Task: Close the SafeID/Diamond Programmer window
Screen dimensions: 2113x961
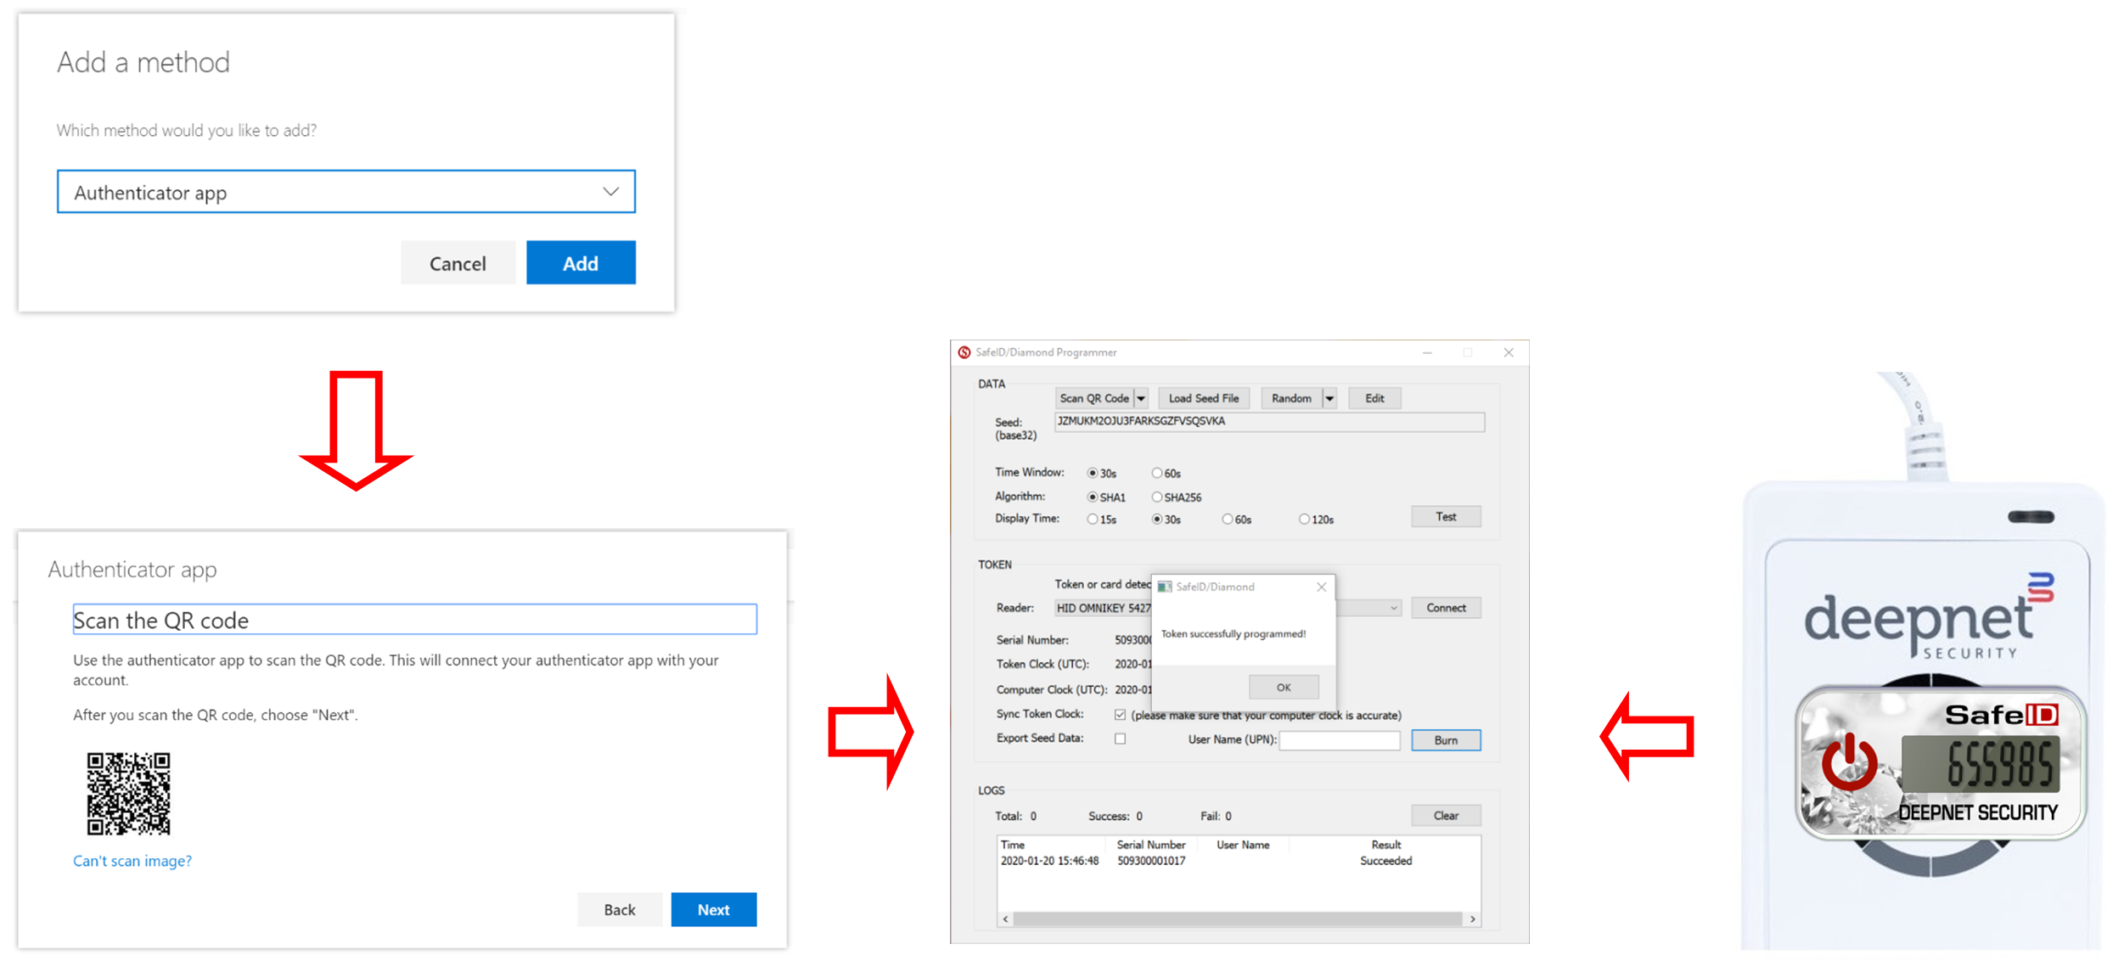Action: pos(1509,352)
